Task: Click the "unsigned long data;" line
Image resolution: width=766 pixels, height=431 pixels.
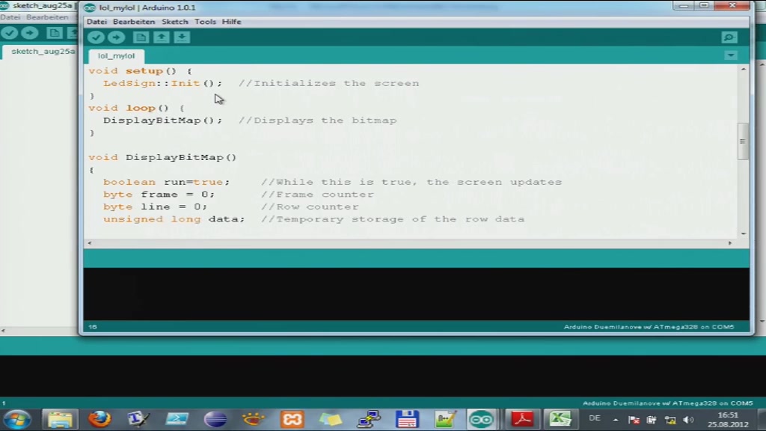Action: pos(174,219)
